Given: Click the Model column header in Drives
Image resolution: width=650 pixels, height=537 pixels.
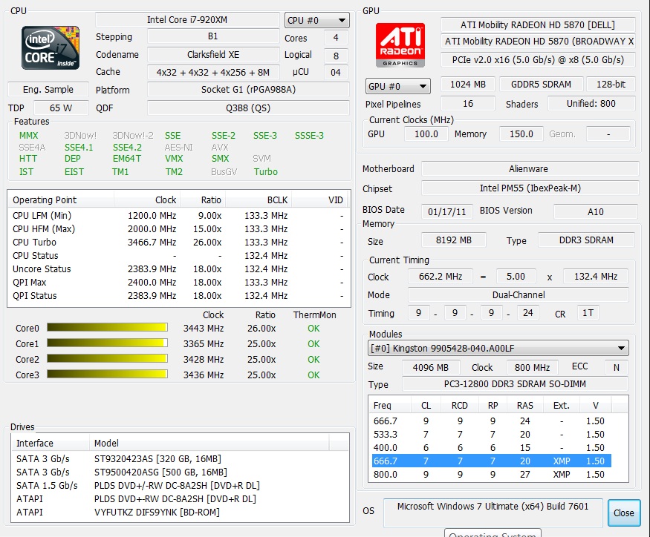Looking at the screenshot, I should click(x=209, y=443).
